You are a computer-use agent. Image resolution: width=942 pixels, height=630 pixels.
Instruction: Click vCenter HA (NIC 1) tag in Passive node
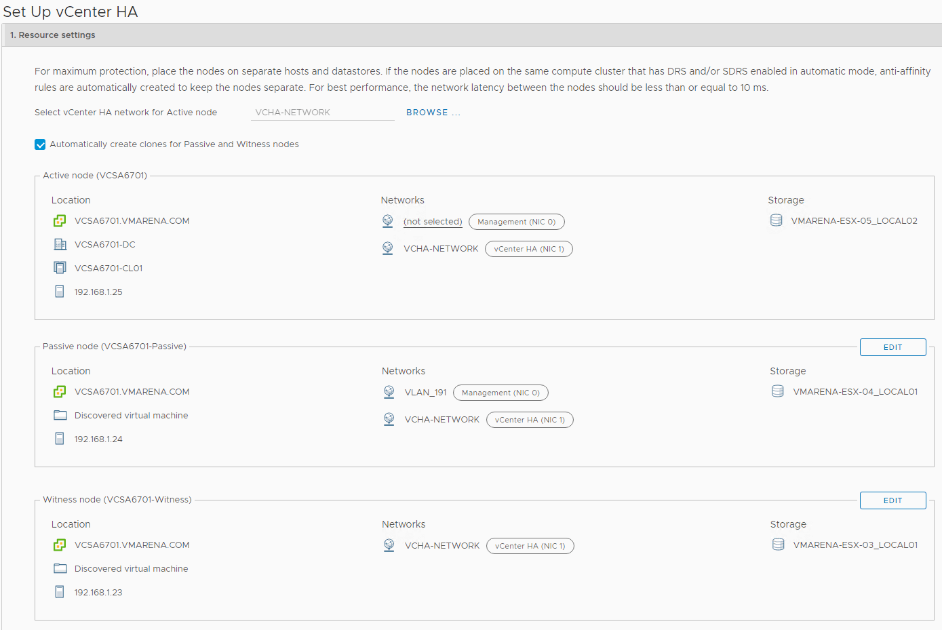pos(530,420)
